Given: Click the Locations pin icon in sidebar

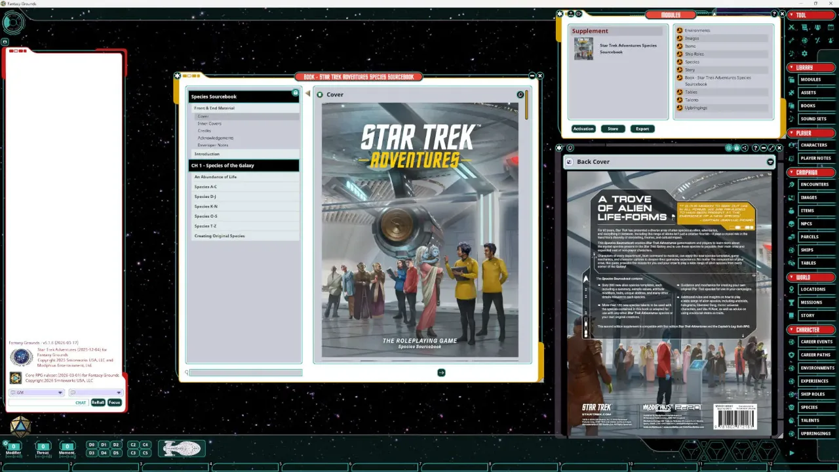Looking at the screenshot, I should pyautogui.click(x=792, y=289).
